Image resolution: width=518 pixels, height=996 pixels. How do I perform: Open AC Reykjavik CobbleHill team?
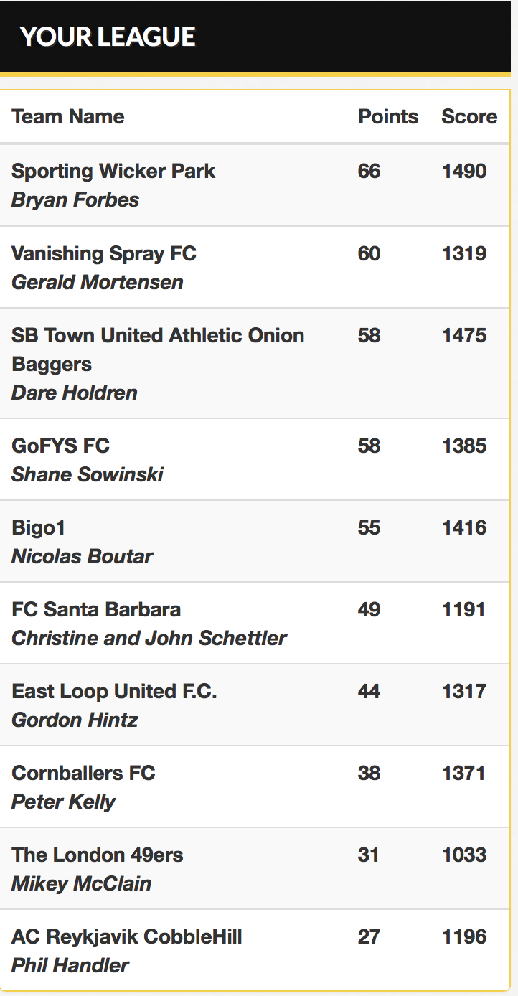click(x=127, y=936)
